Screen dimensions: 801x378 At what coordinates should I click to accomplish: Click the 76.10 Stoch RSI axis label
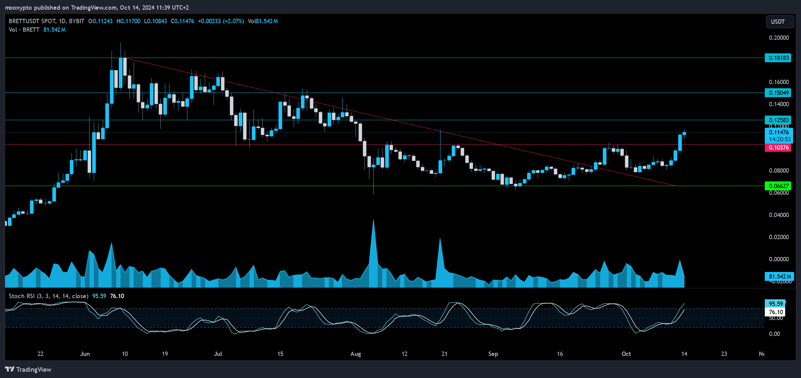point(776,312)
